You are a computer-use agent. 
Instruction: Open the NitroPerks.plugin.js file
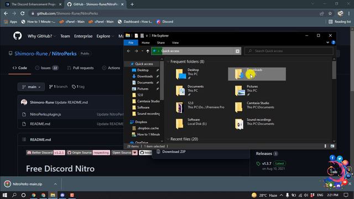point(45,114)
